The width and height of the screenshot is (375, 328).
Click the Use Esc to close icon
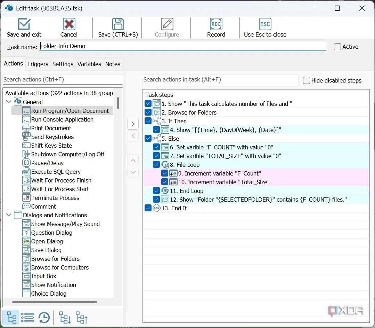pyautogui.click(x=265, y=24)
